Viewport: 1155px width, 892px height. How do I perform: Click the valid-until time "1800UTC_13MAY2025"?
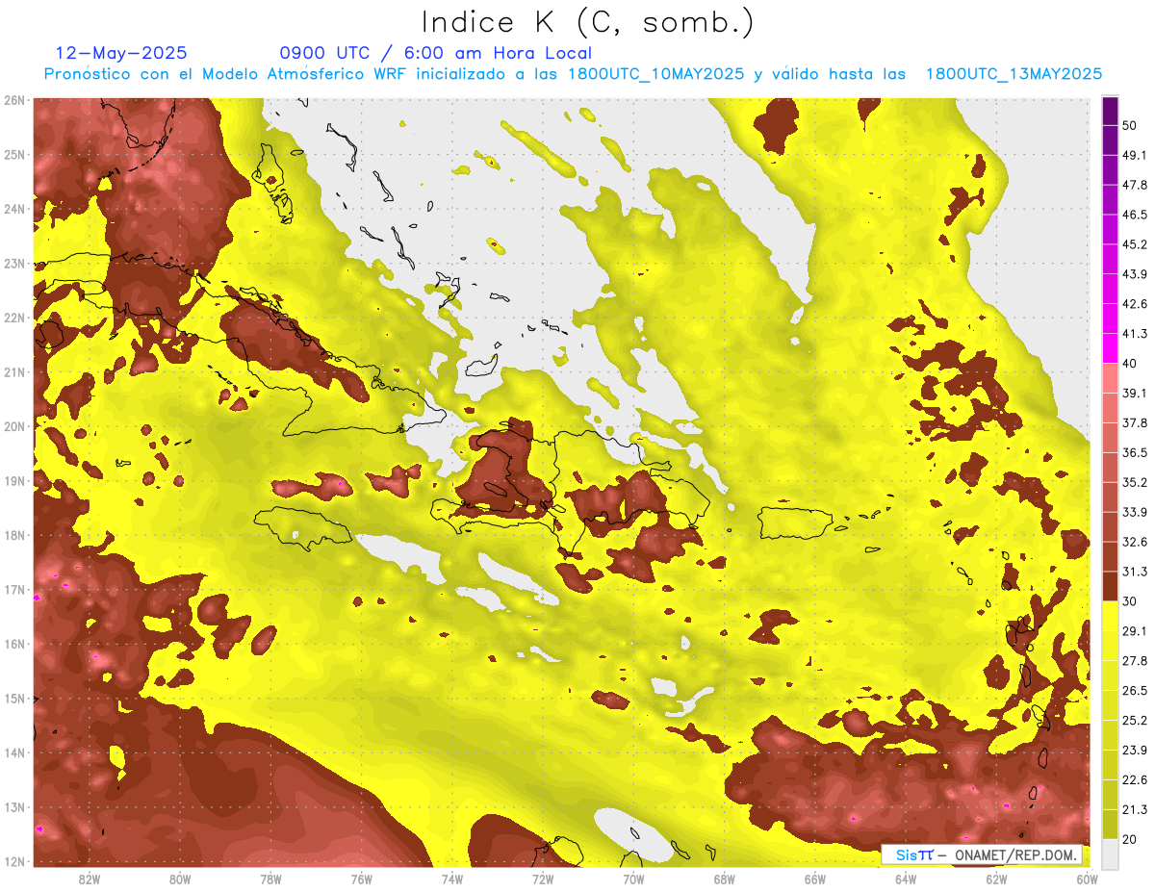pos(1014,74)
